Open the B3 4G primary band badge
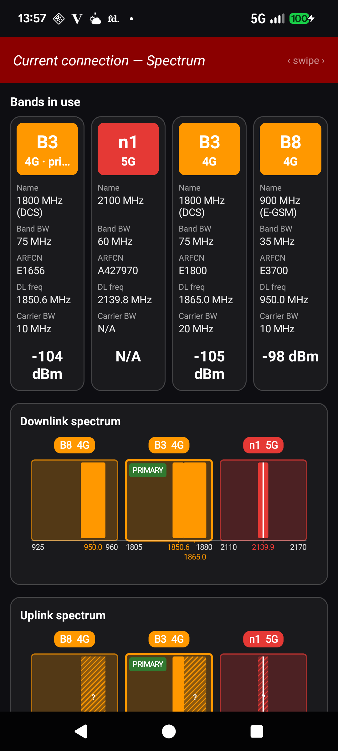 pyautogui.click(x=47, y=149)
